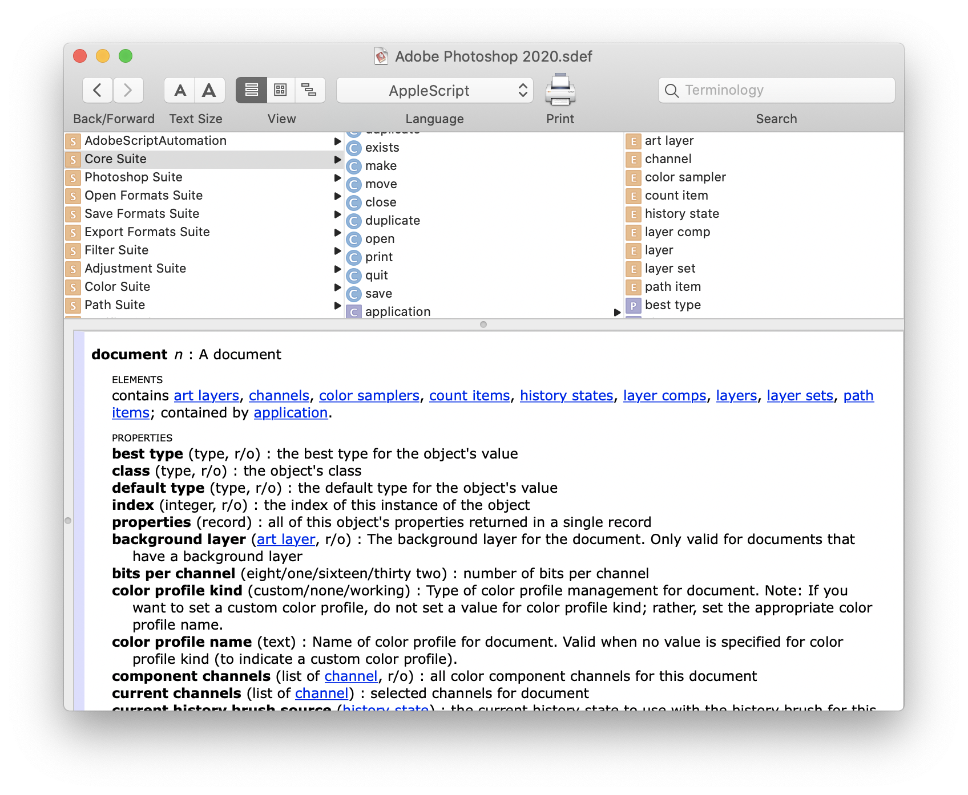
Task: Increase text size with large A
Action: pos(209,90)
